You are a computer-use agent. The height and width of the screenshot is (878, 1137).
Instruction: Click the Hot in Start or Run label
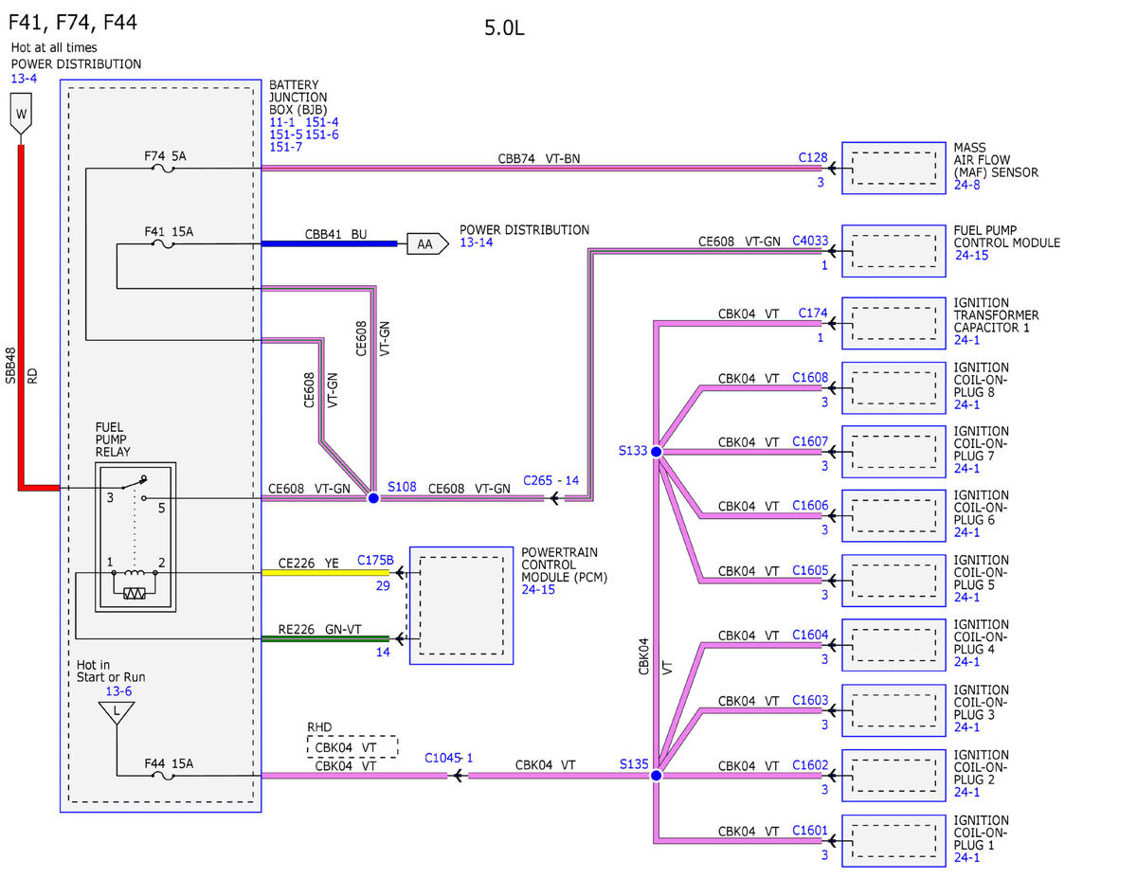[111, 671]
